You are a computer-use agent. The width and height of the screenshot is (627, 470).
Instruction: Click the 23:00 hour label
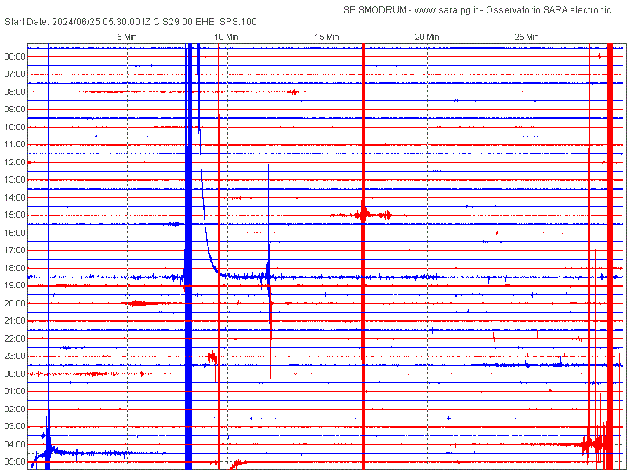tap(15, 356)
